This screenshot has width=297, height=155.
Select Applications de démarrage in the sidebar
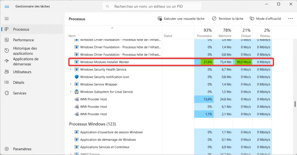[x=25, y=61]
